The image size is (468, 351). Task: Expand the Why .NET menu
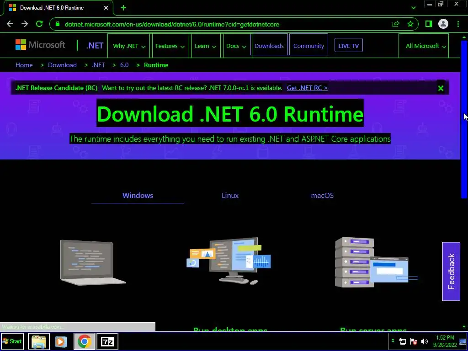[129, 46]
